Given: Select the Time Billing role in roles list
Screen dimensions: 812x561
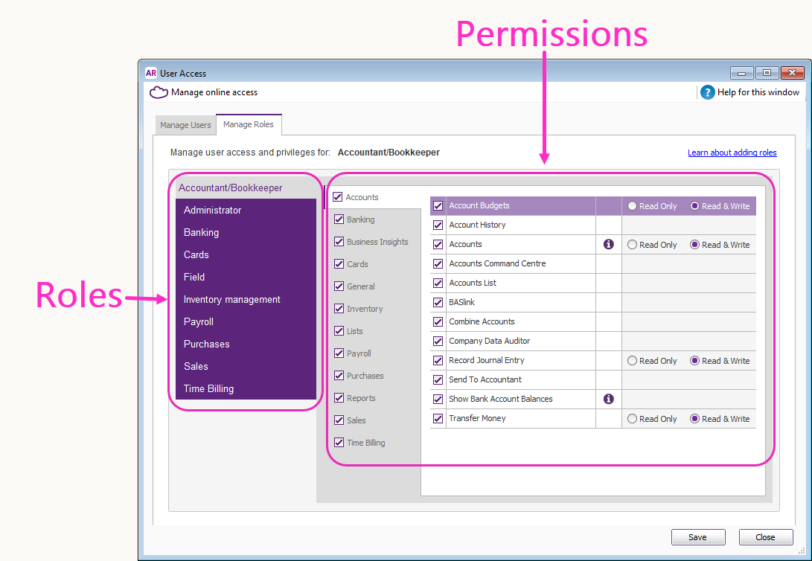Looking at the screenshot, I should tap(246, 388).
